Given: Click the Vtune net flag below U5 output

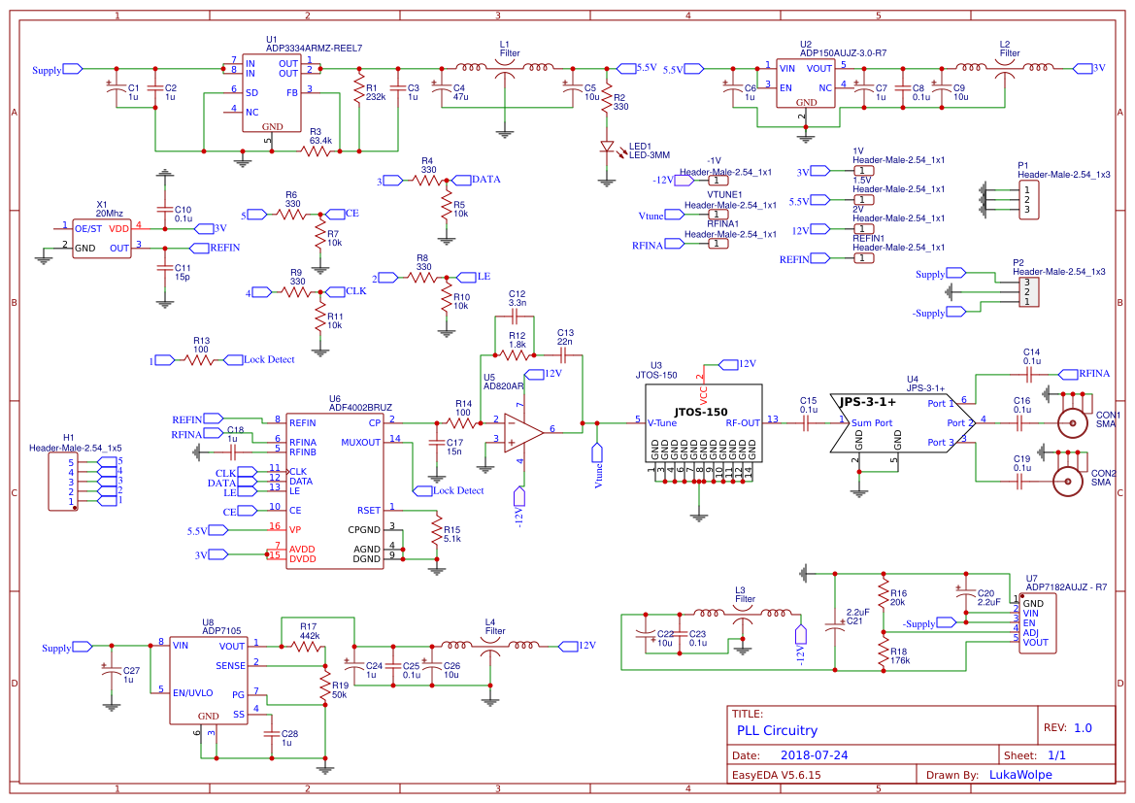Looking at the screenshot, I should [x=597, y=453].
